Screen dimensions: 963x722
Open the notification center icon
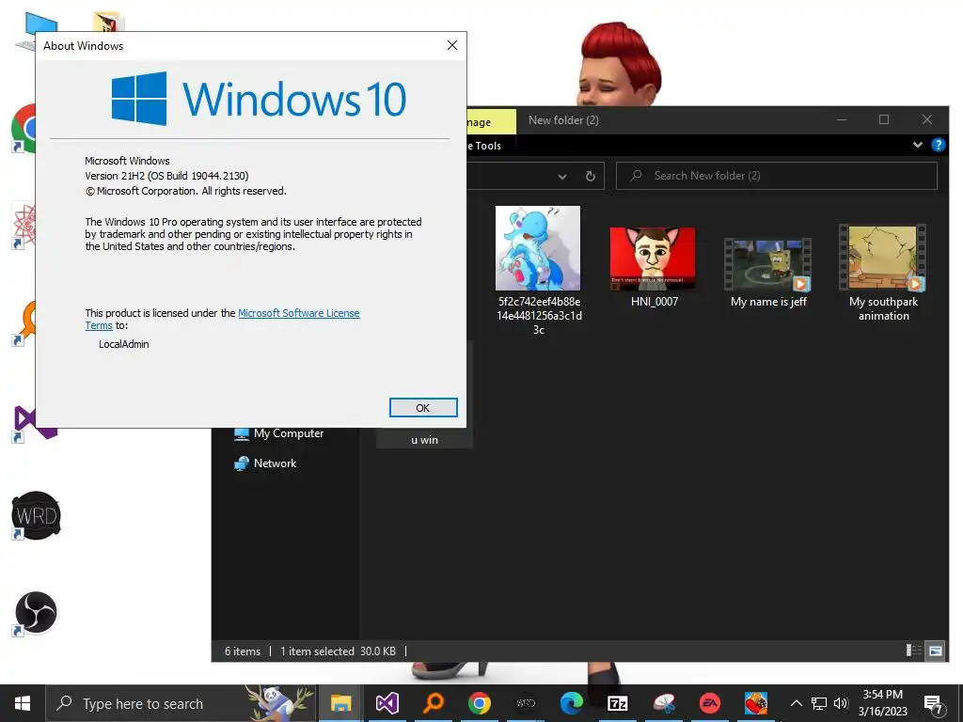point(934,704)
